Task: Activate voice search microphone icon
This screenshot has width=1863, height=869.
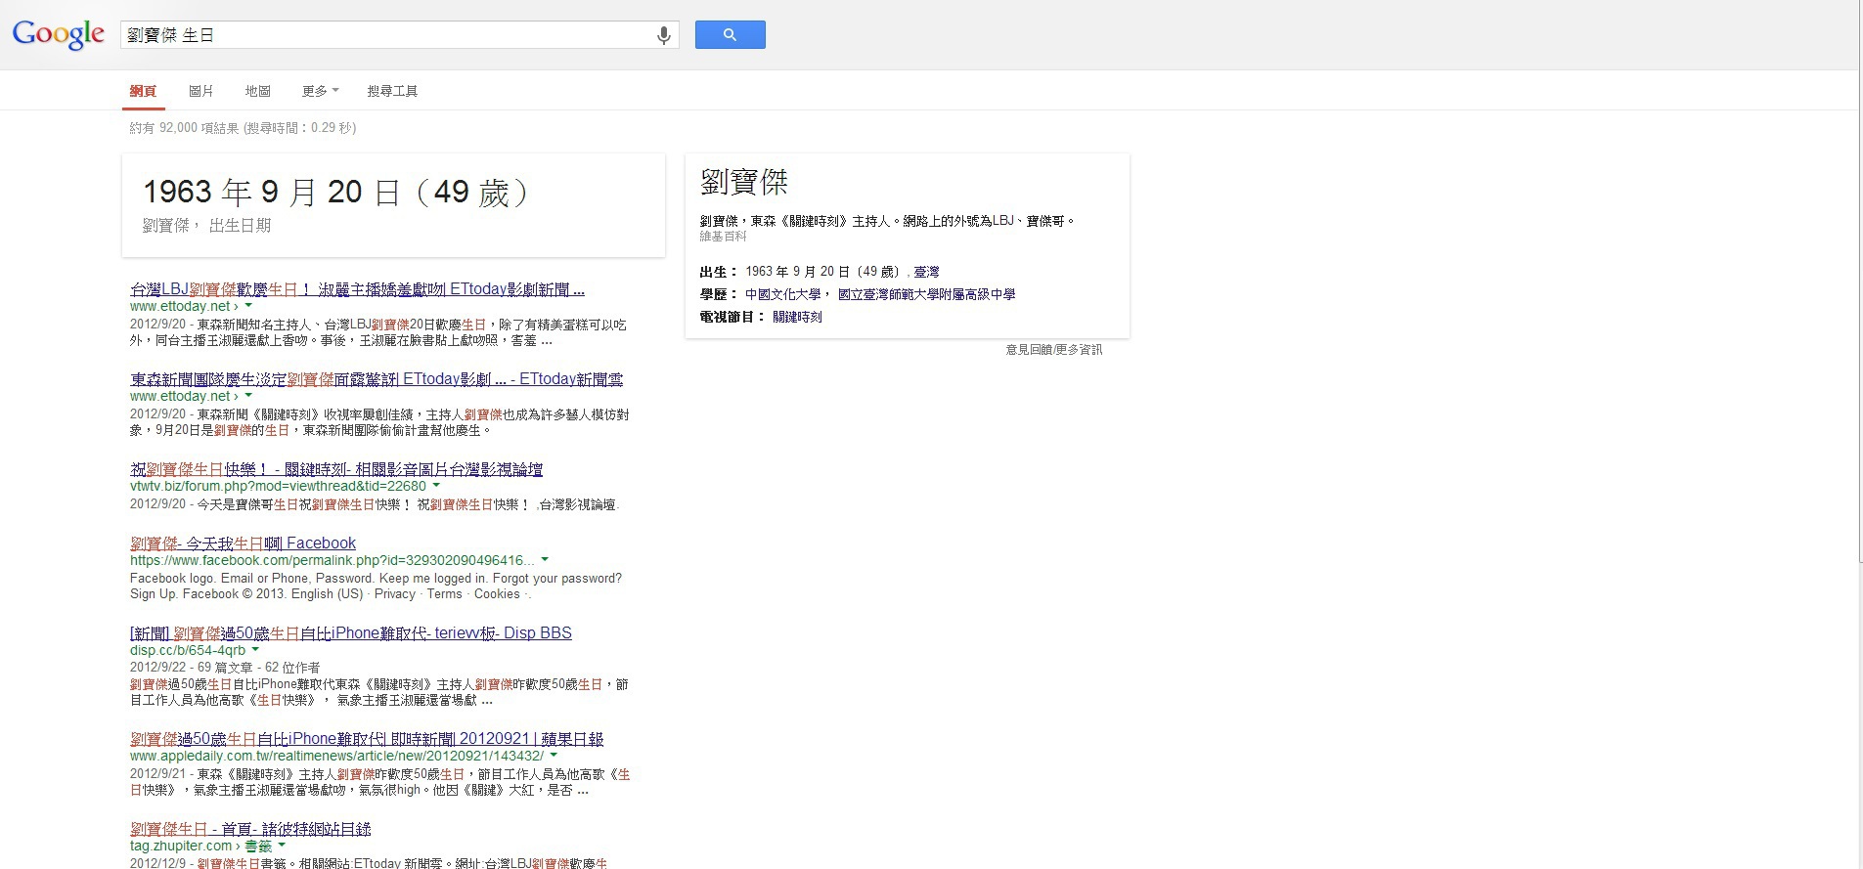Action: [664, 35]
